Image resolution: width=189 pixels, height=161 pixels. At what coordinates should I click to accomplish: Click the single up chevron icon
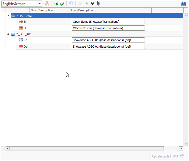[x=86, y=4]
